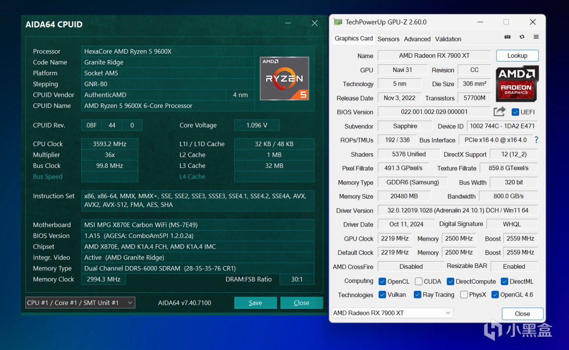This screenshot has width=569, height=350.
Task: Click the Core Voltage value 1.096 V
Action: 257,125
